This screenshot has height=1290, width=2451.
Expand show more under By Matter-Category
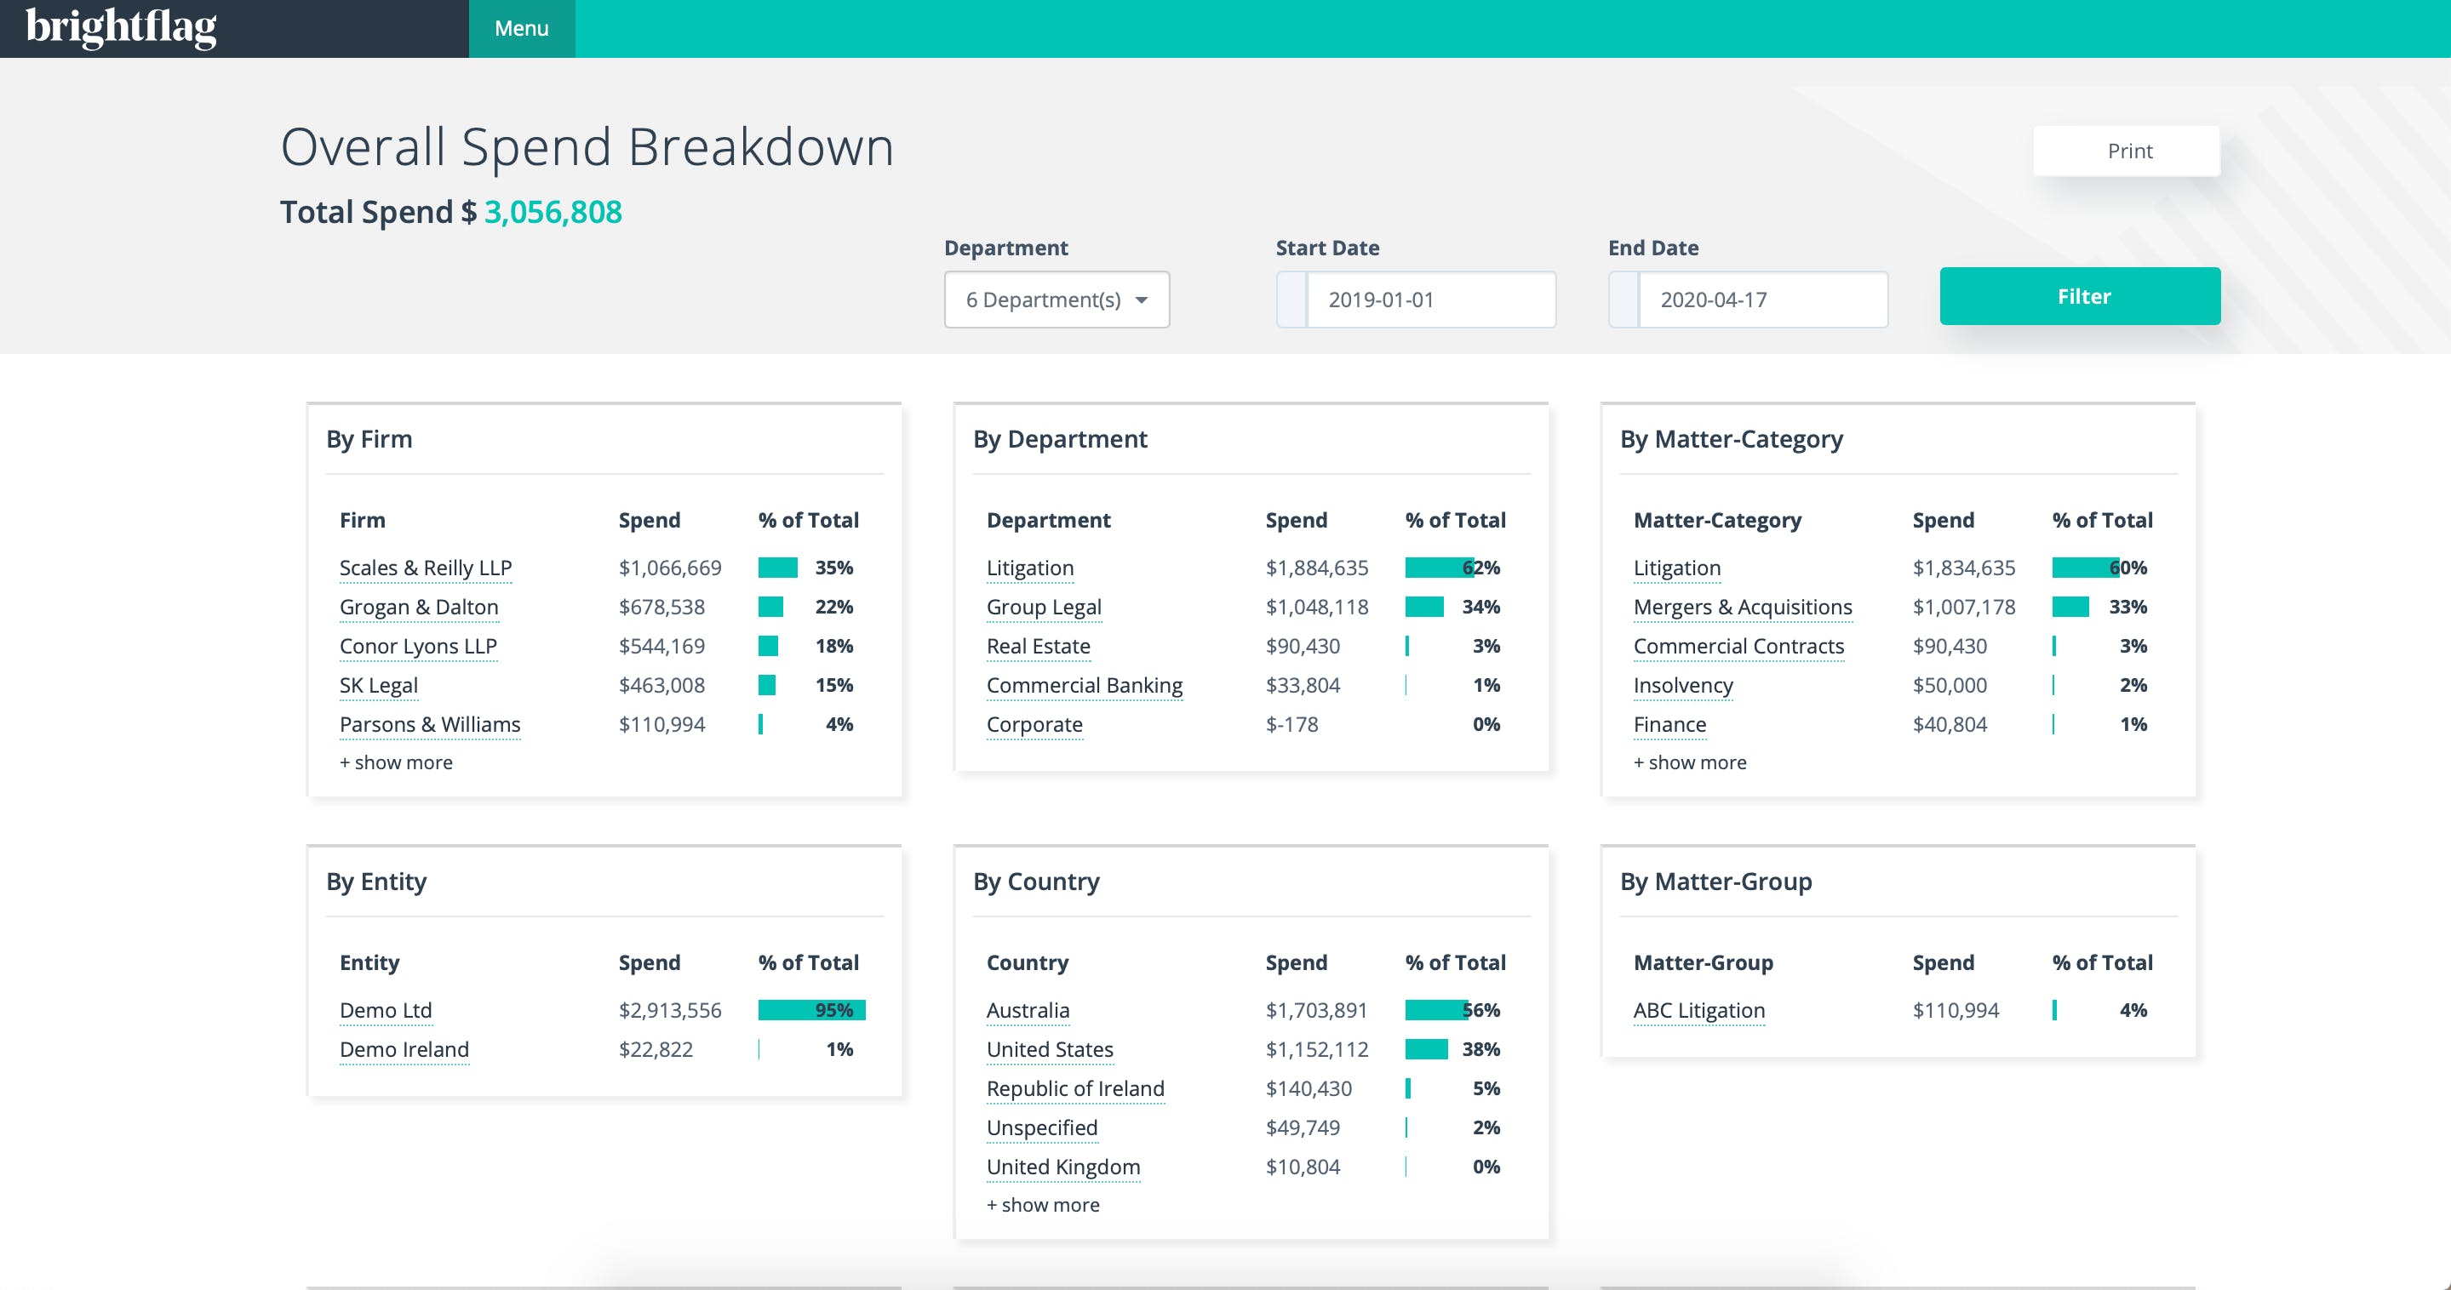[1690, 762]
